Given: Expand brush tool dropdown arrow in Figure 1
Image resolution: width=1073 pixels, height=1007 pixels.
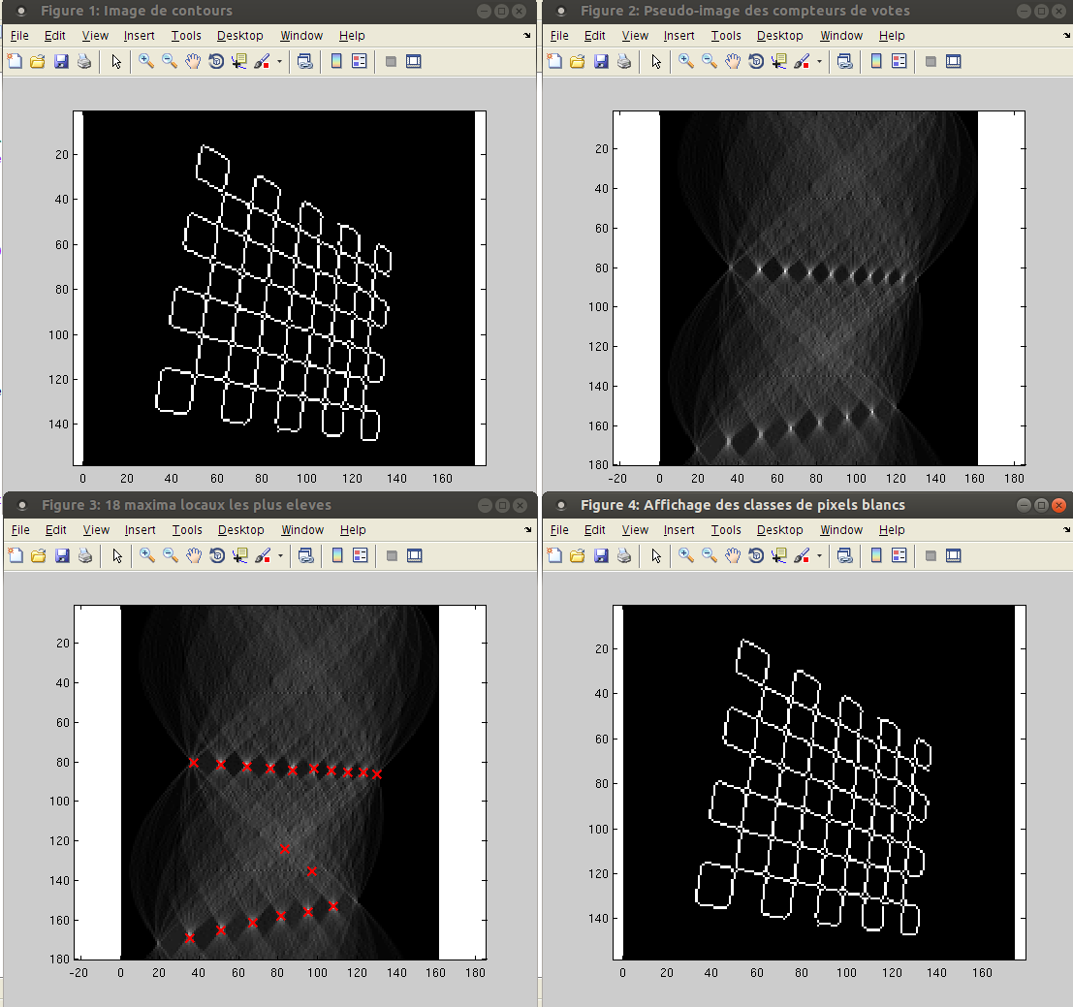Looking at the screenshot, I should tap(280, 61).
